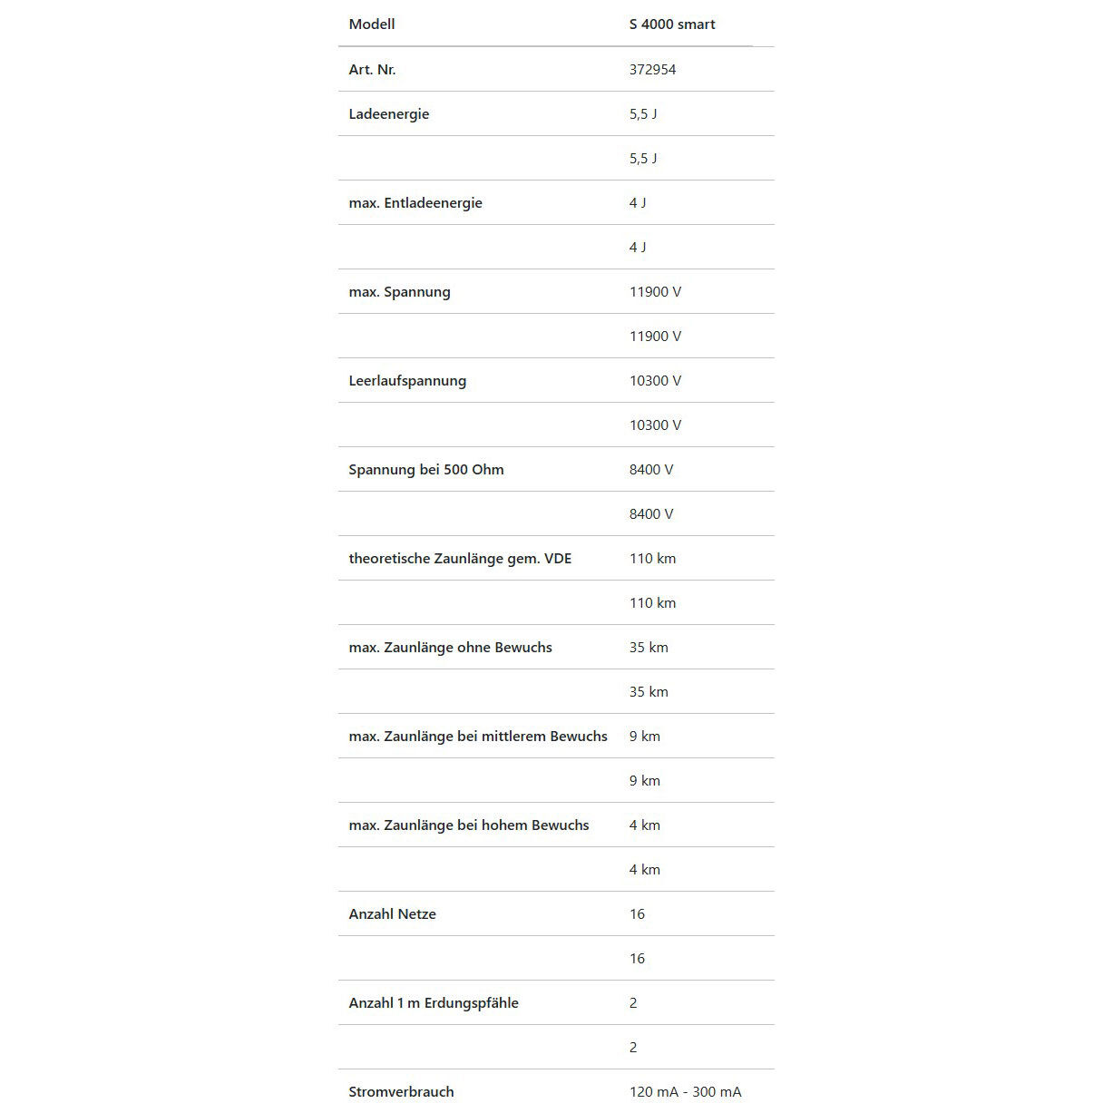Select the Art. Nr. row label
The width and height of the screenshot is (1113, 1113).
point(372,69)
